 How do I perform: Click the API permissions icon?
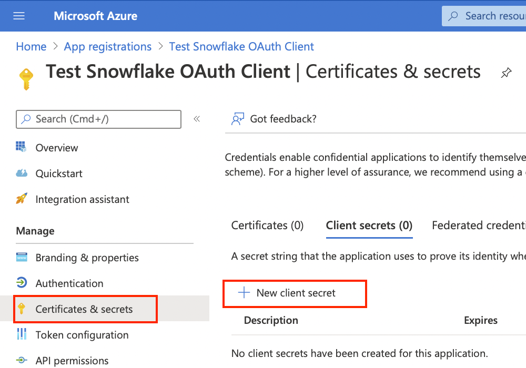[22, 361]
